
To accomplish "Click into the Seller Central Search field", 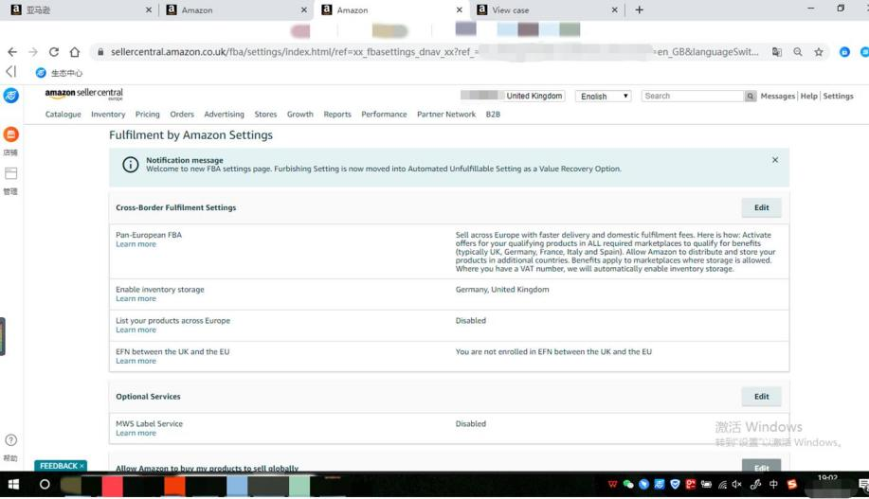I will pyautogui.click(x=692, y=96).
